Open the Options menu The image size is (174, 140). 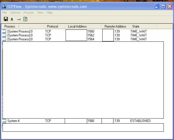coord(15,13)
